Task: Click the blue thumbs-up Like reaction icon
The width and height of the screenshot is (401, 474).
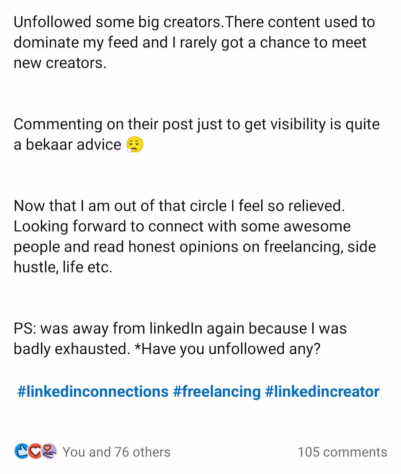Action: tap(22, 451)
